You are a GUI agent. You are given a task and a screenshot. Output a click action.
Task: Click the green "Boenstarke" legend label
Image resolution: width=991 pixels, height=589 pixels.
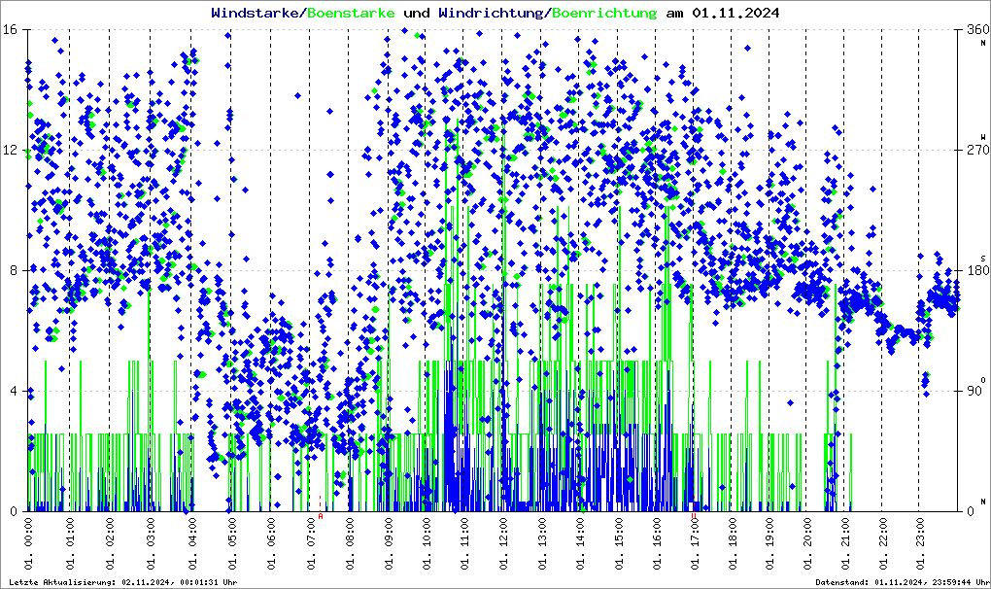pos(352,14)
